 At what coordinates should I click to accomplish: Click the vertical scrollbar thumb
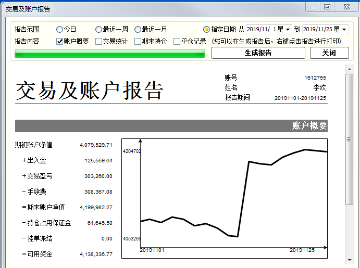point(350,139)
